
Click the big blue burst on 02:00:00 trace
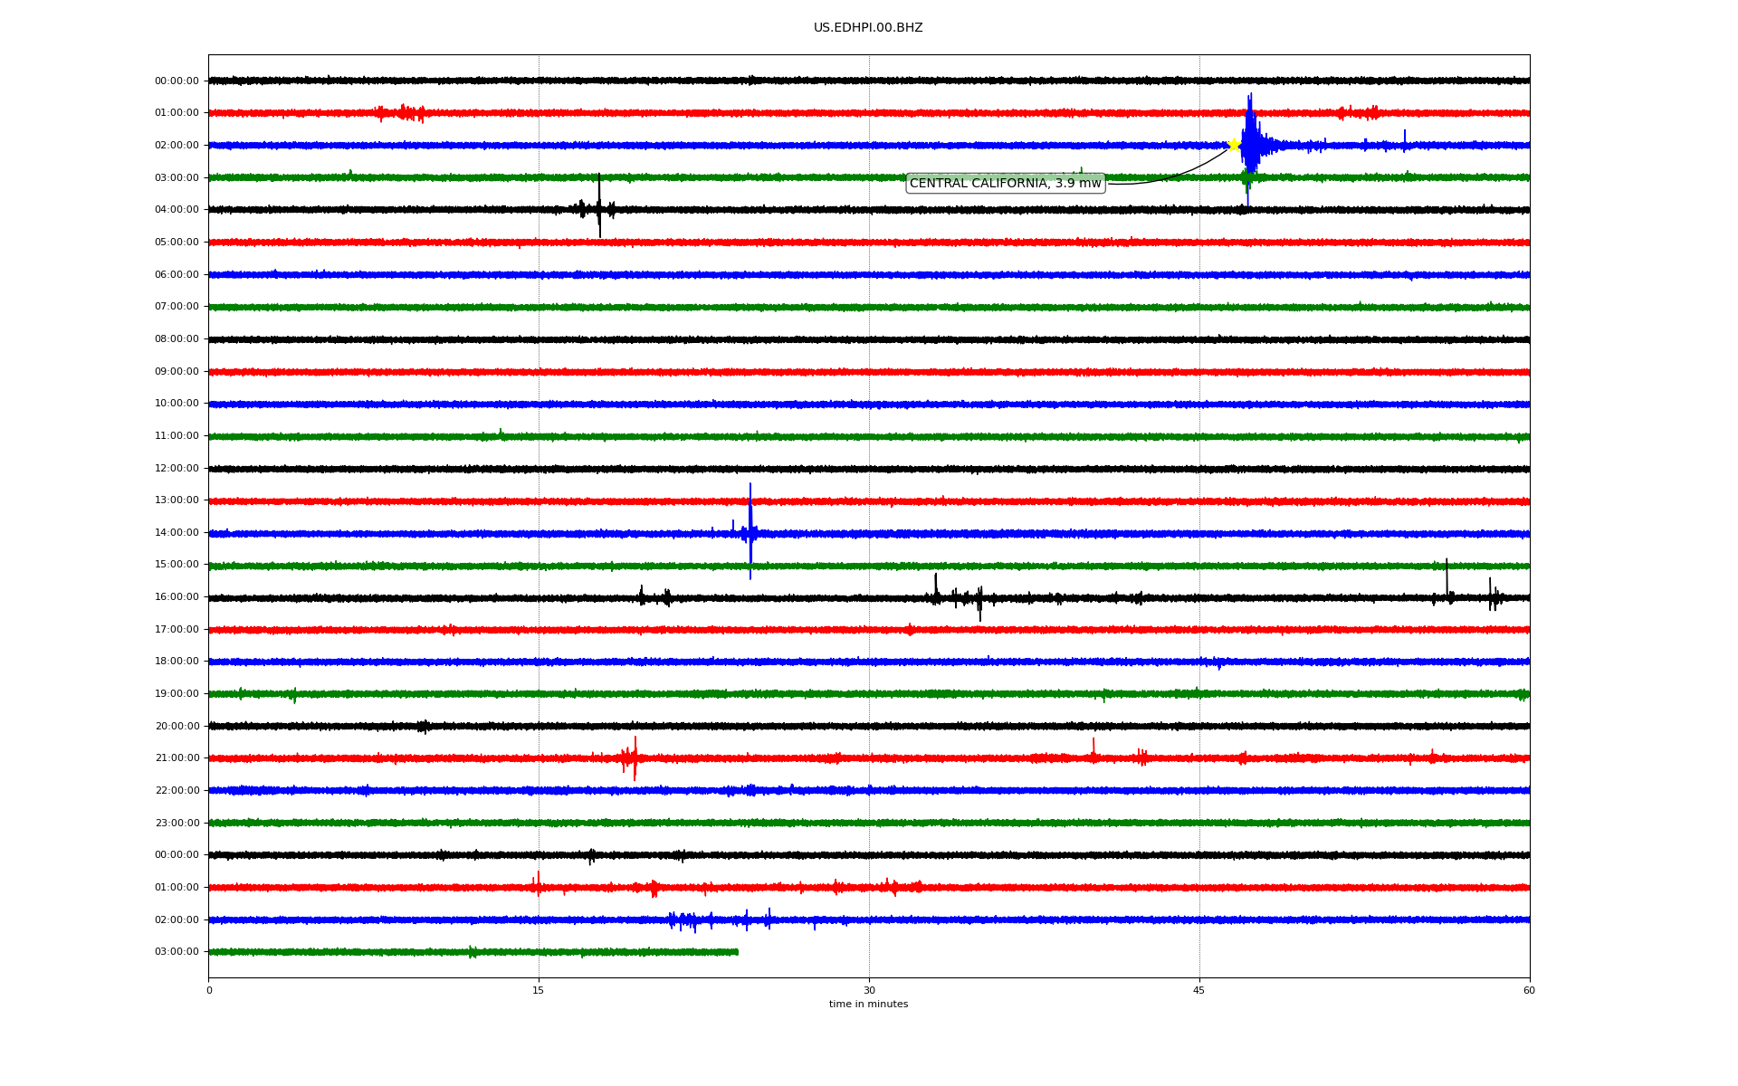click(1250, 143)
